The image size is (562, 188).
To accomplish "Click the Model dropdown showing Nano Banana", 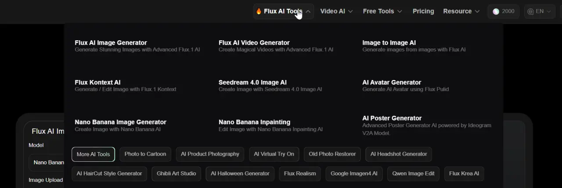I will pos(47,163).
